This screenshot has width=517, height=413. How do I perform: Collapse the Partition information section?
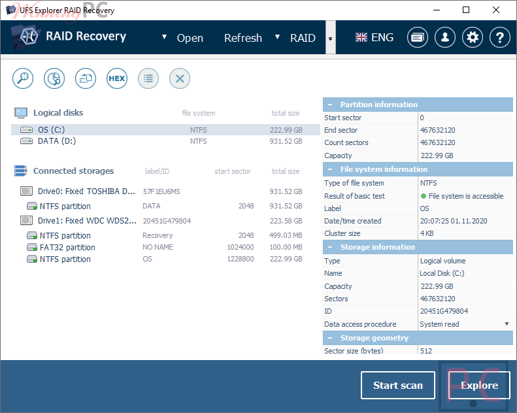(330, 105)
